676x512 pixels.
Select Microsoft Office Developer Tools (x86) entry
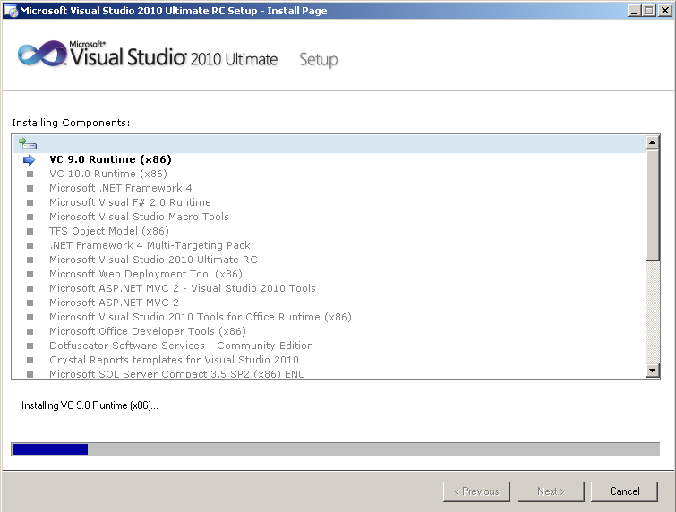tap(148, 331)
